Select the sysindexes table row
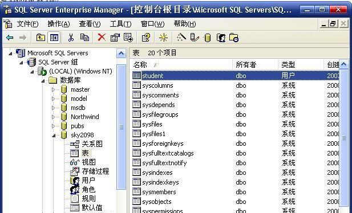This screenshot has height=213, width=352. click(x=235, y=173)
